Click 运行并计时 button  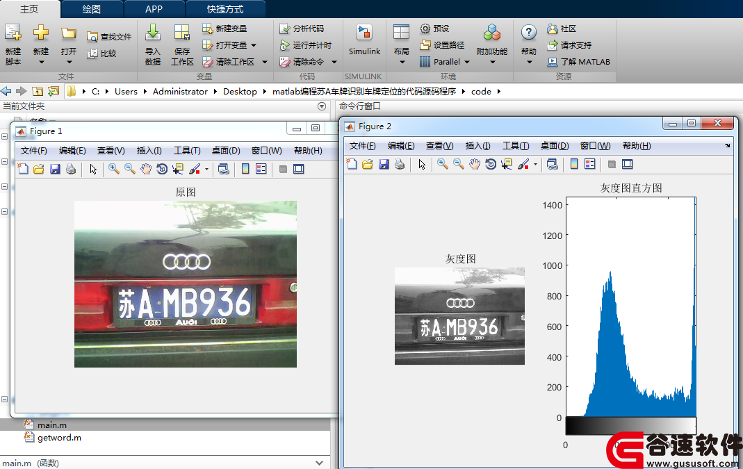[306, 45]
